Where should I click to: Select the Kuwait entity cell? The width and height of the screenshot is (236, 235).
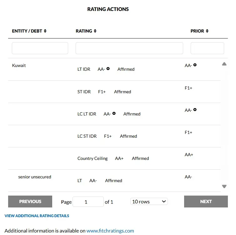pyautogui.click(x=19, y=66)
